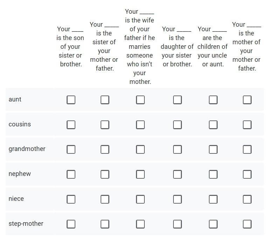Check step-mother for 'wife of your father' column
Viewport: 266px width, 244px height.
(140, 224)
